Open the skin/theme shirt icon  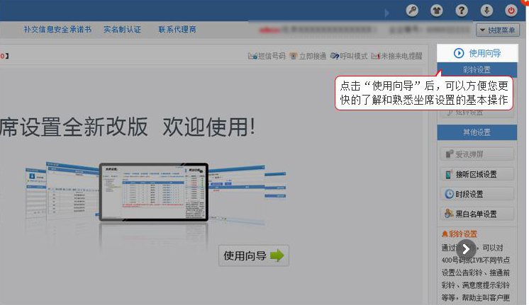click(437, 11)
